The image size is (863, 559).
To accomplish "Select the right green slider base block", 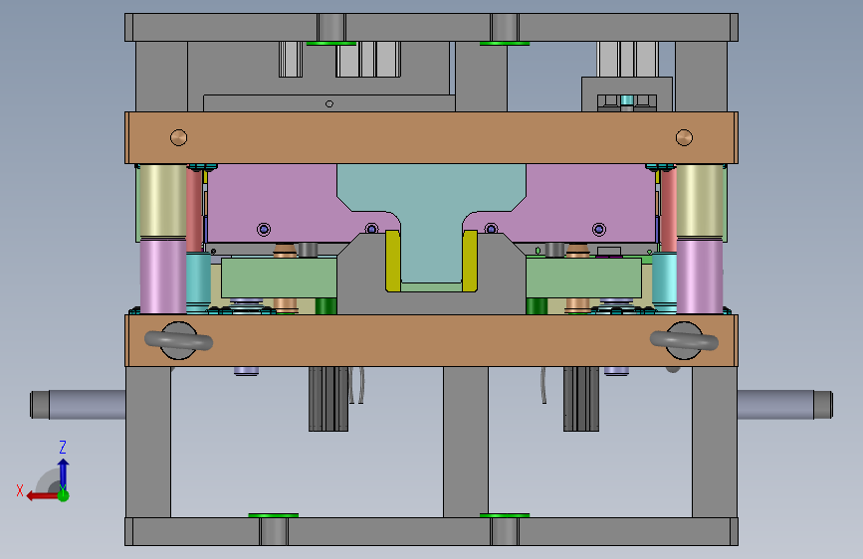I will pyautogui.click(x=584, y=278).
